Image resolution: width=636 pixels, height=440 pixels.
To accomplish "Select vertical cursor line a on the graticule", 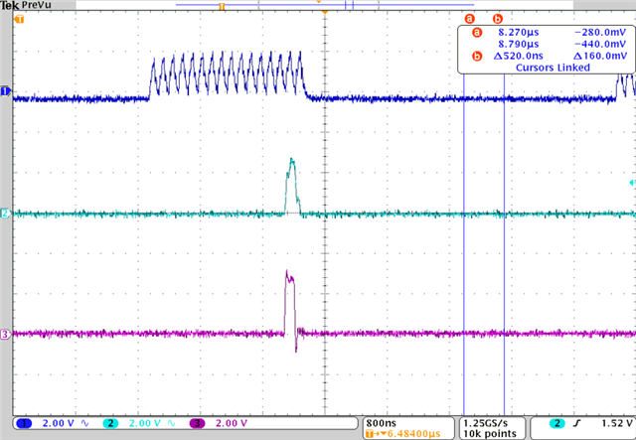I will 464,243.
